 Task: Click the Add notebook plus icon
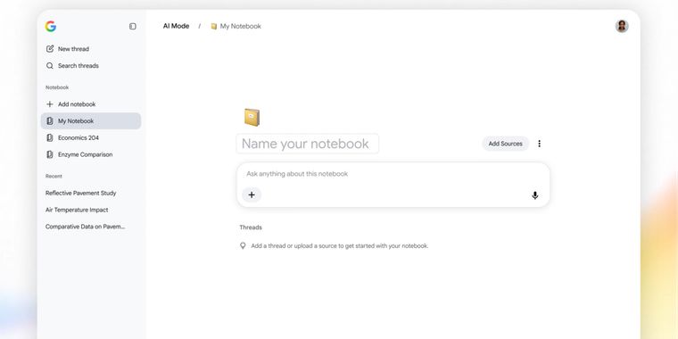tap(50, 104)
